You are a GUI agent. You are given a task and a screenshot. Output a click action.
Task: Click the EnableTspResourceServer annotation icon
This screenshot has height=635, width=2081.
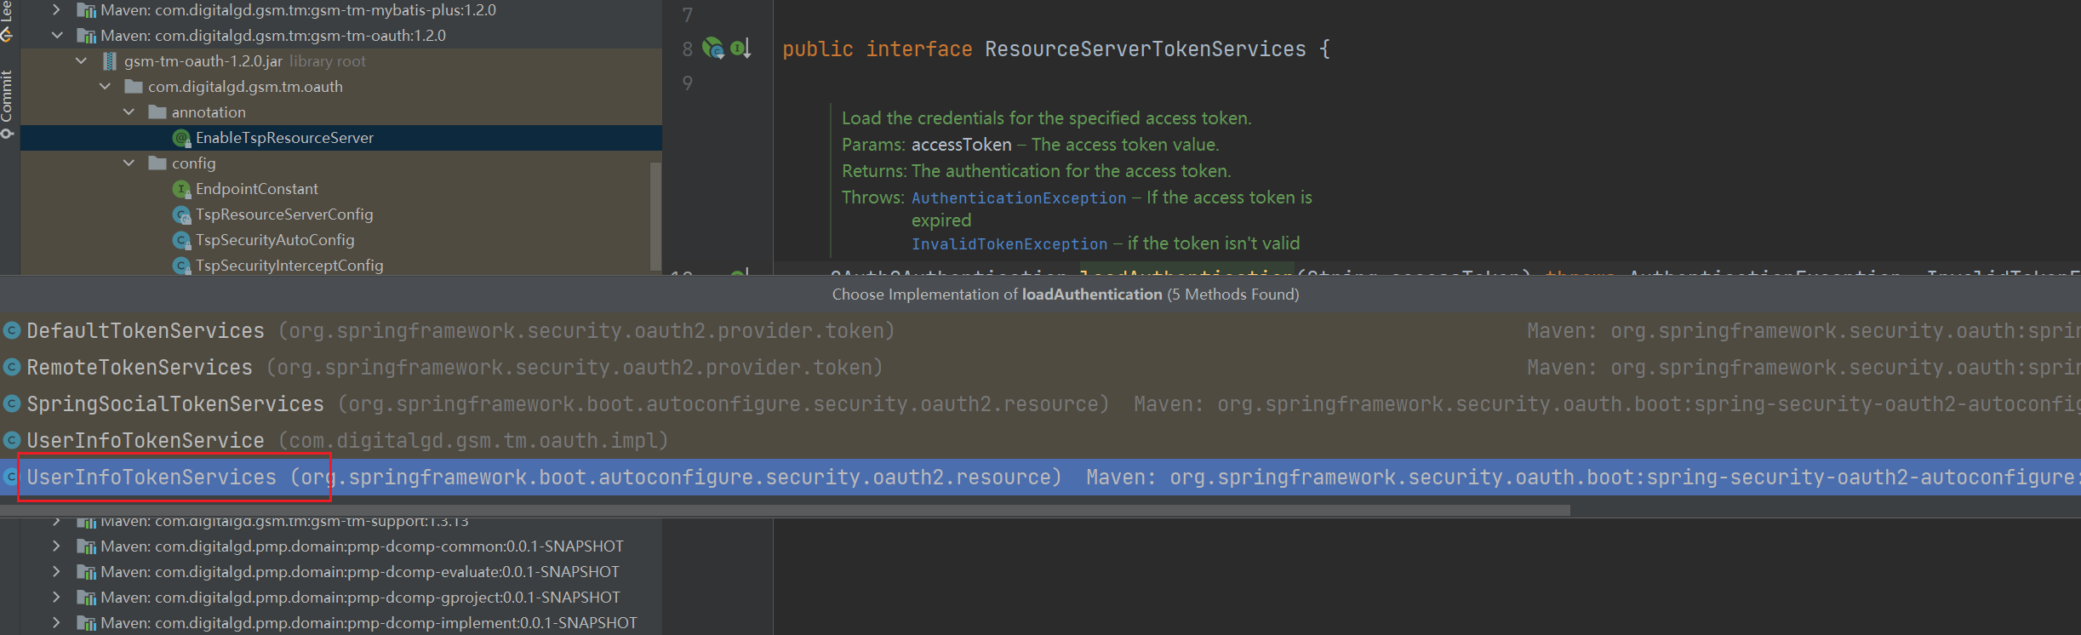point(181,138)
